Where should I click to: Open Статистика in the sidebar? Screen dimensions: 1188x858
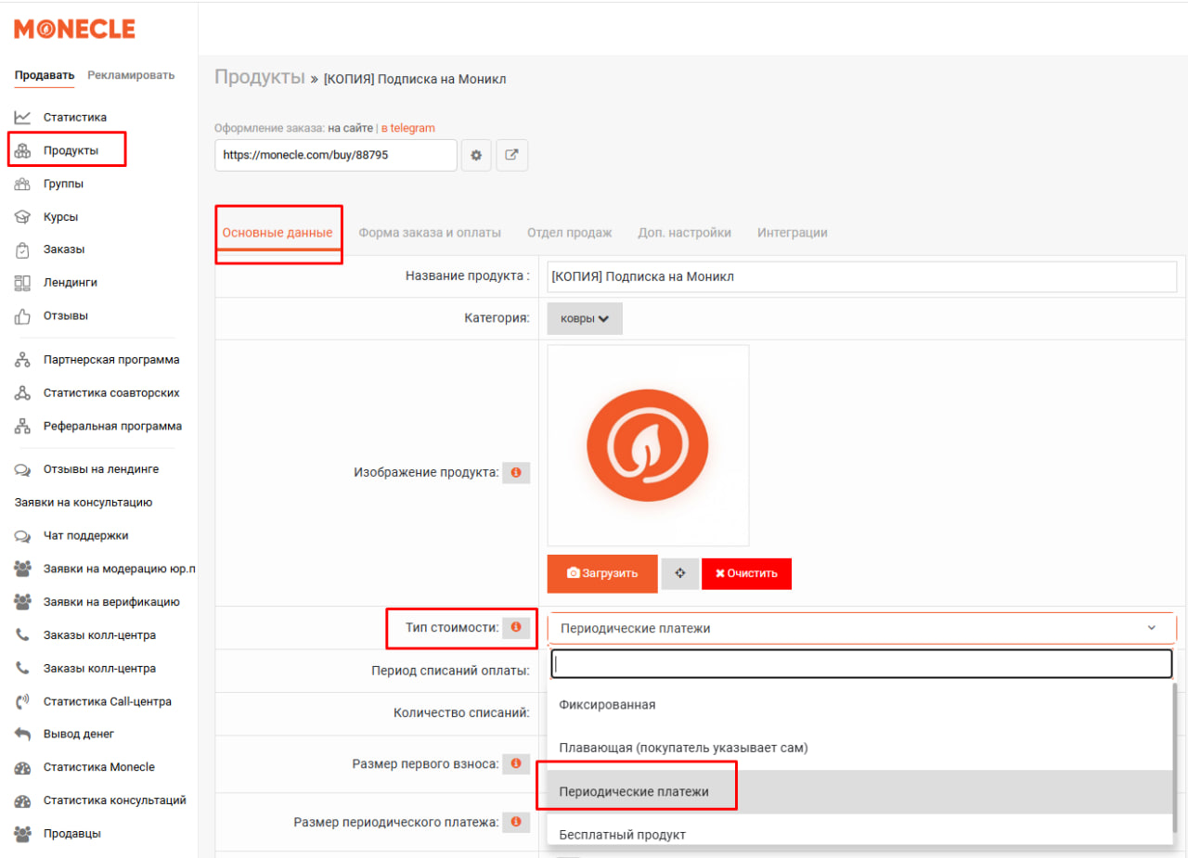(x=74, y=118)
